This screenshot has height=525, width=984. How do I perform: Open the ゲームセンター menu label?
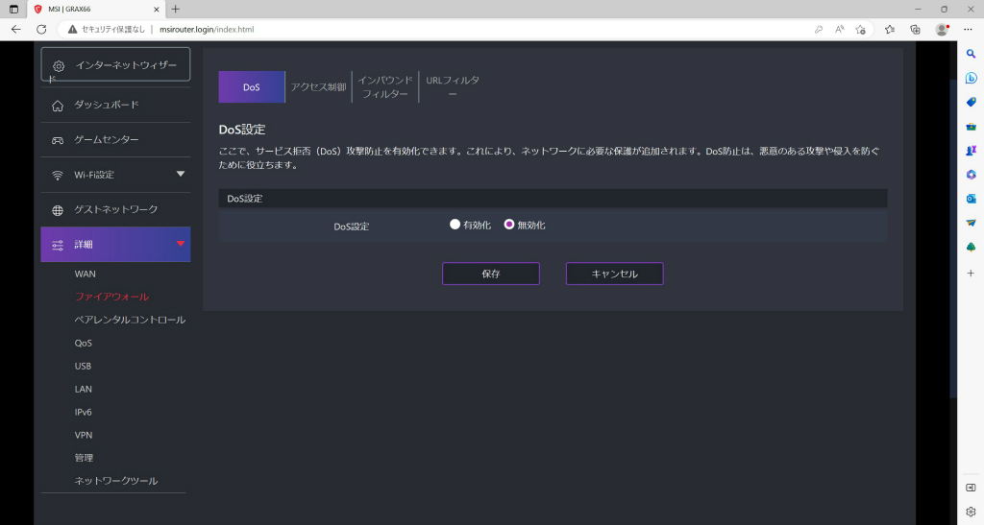[107, 140]
